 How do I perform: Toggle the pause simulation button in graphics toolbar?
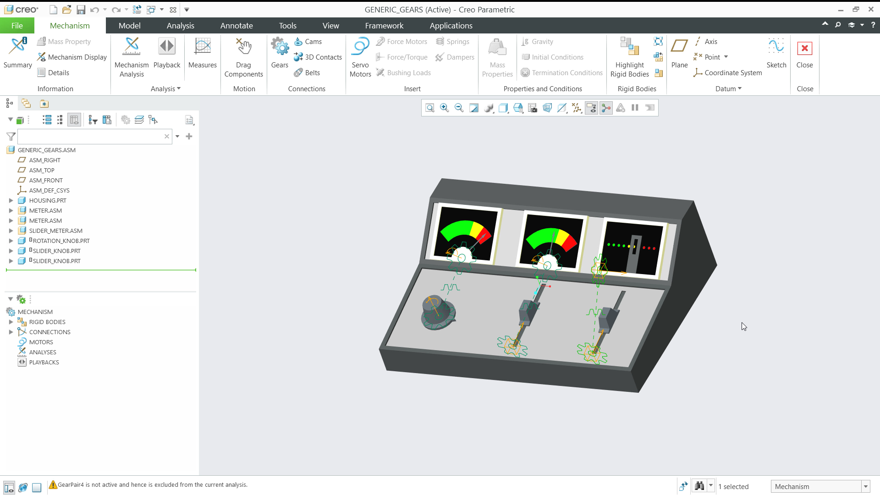pos(635,108)
